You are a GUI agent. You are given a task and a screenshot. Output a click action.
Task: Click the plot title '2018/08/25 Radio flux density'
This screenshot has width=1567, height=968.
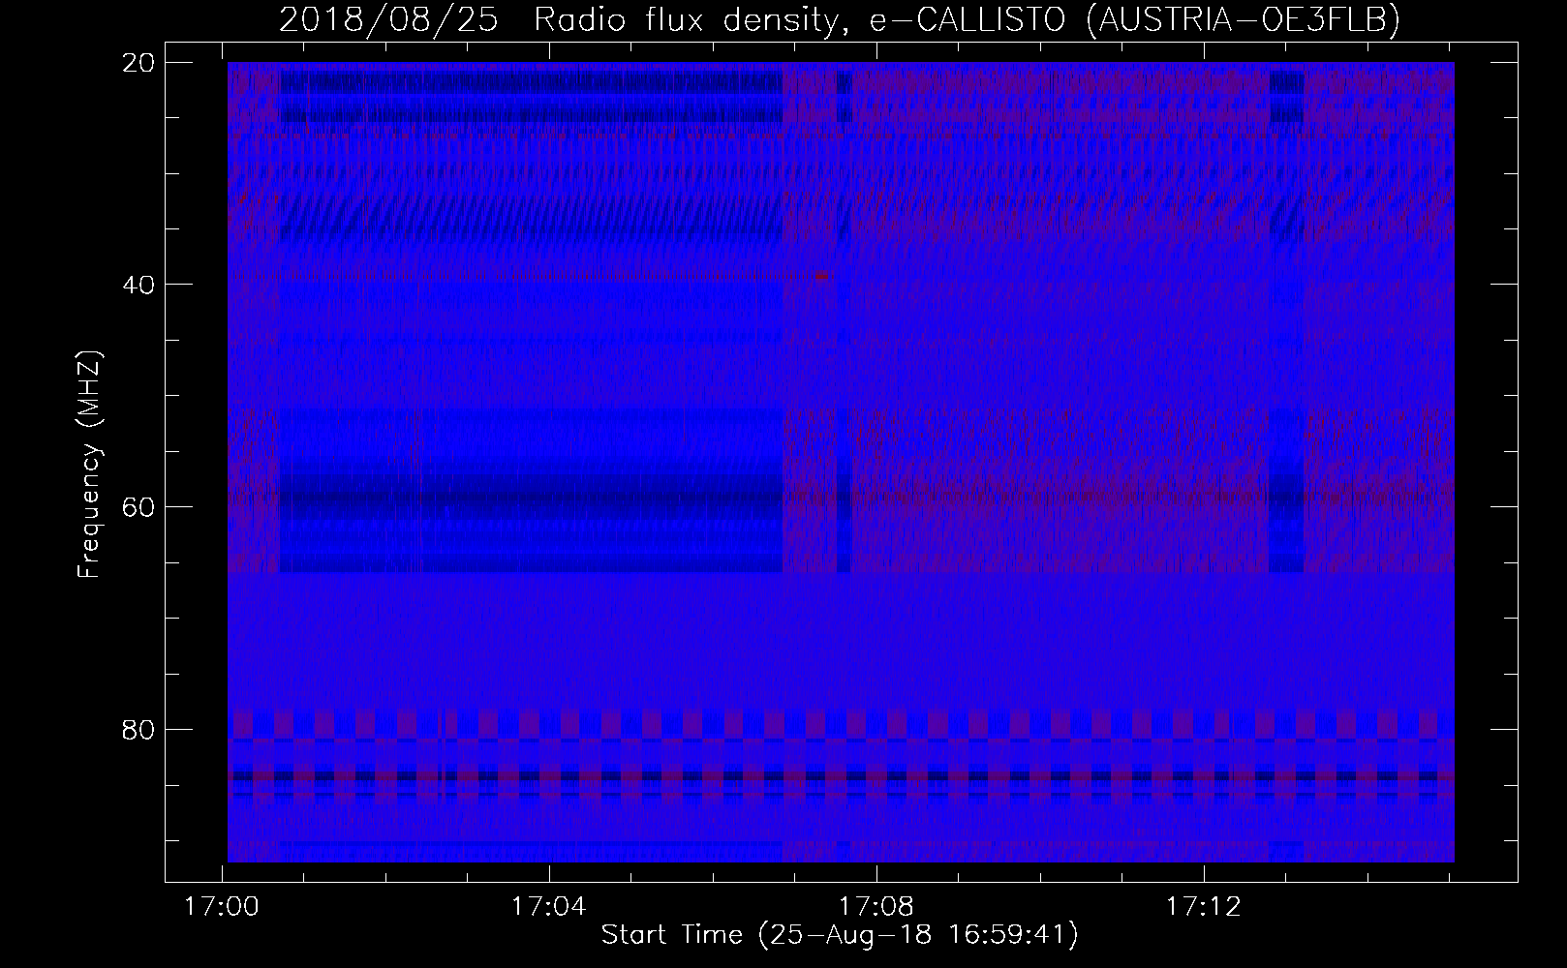pos(840,19)
